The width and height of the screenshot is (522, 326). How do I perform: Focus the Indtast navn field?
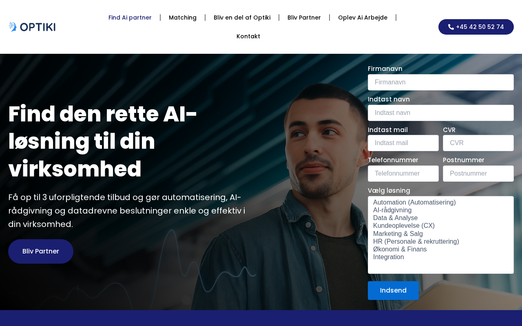441,113
